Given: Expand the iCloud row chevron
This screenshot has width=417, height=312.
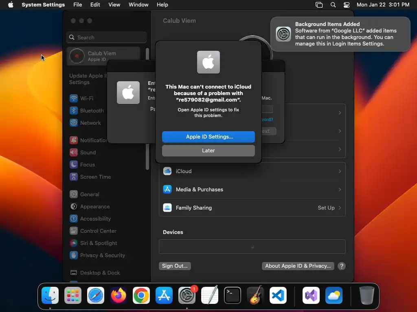Looking at the screenshot, I should click(x=340, y=171).
